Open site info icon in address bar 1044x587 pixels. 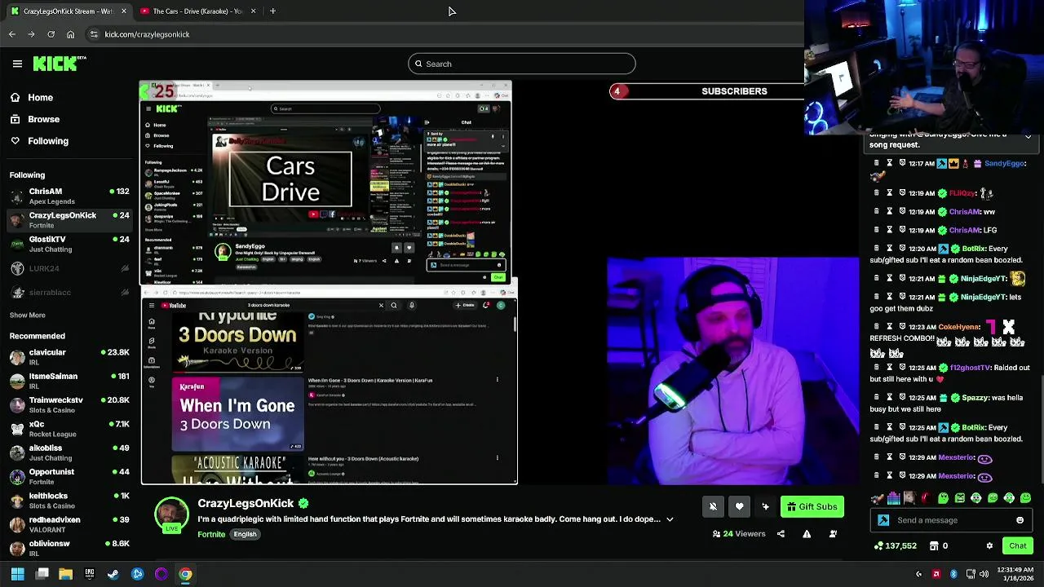[x=94, y=34]
